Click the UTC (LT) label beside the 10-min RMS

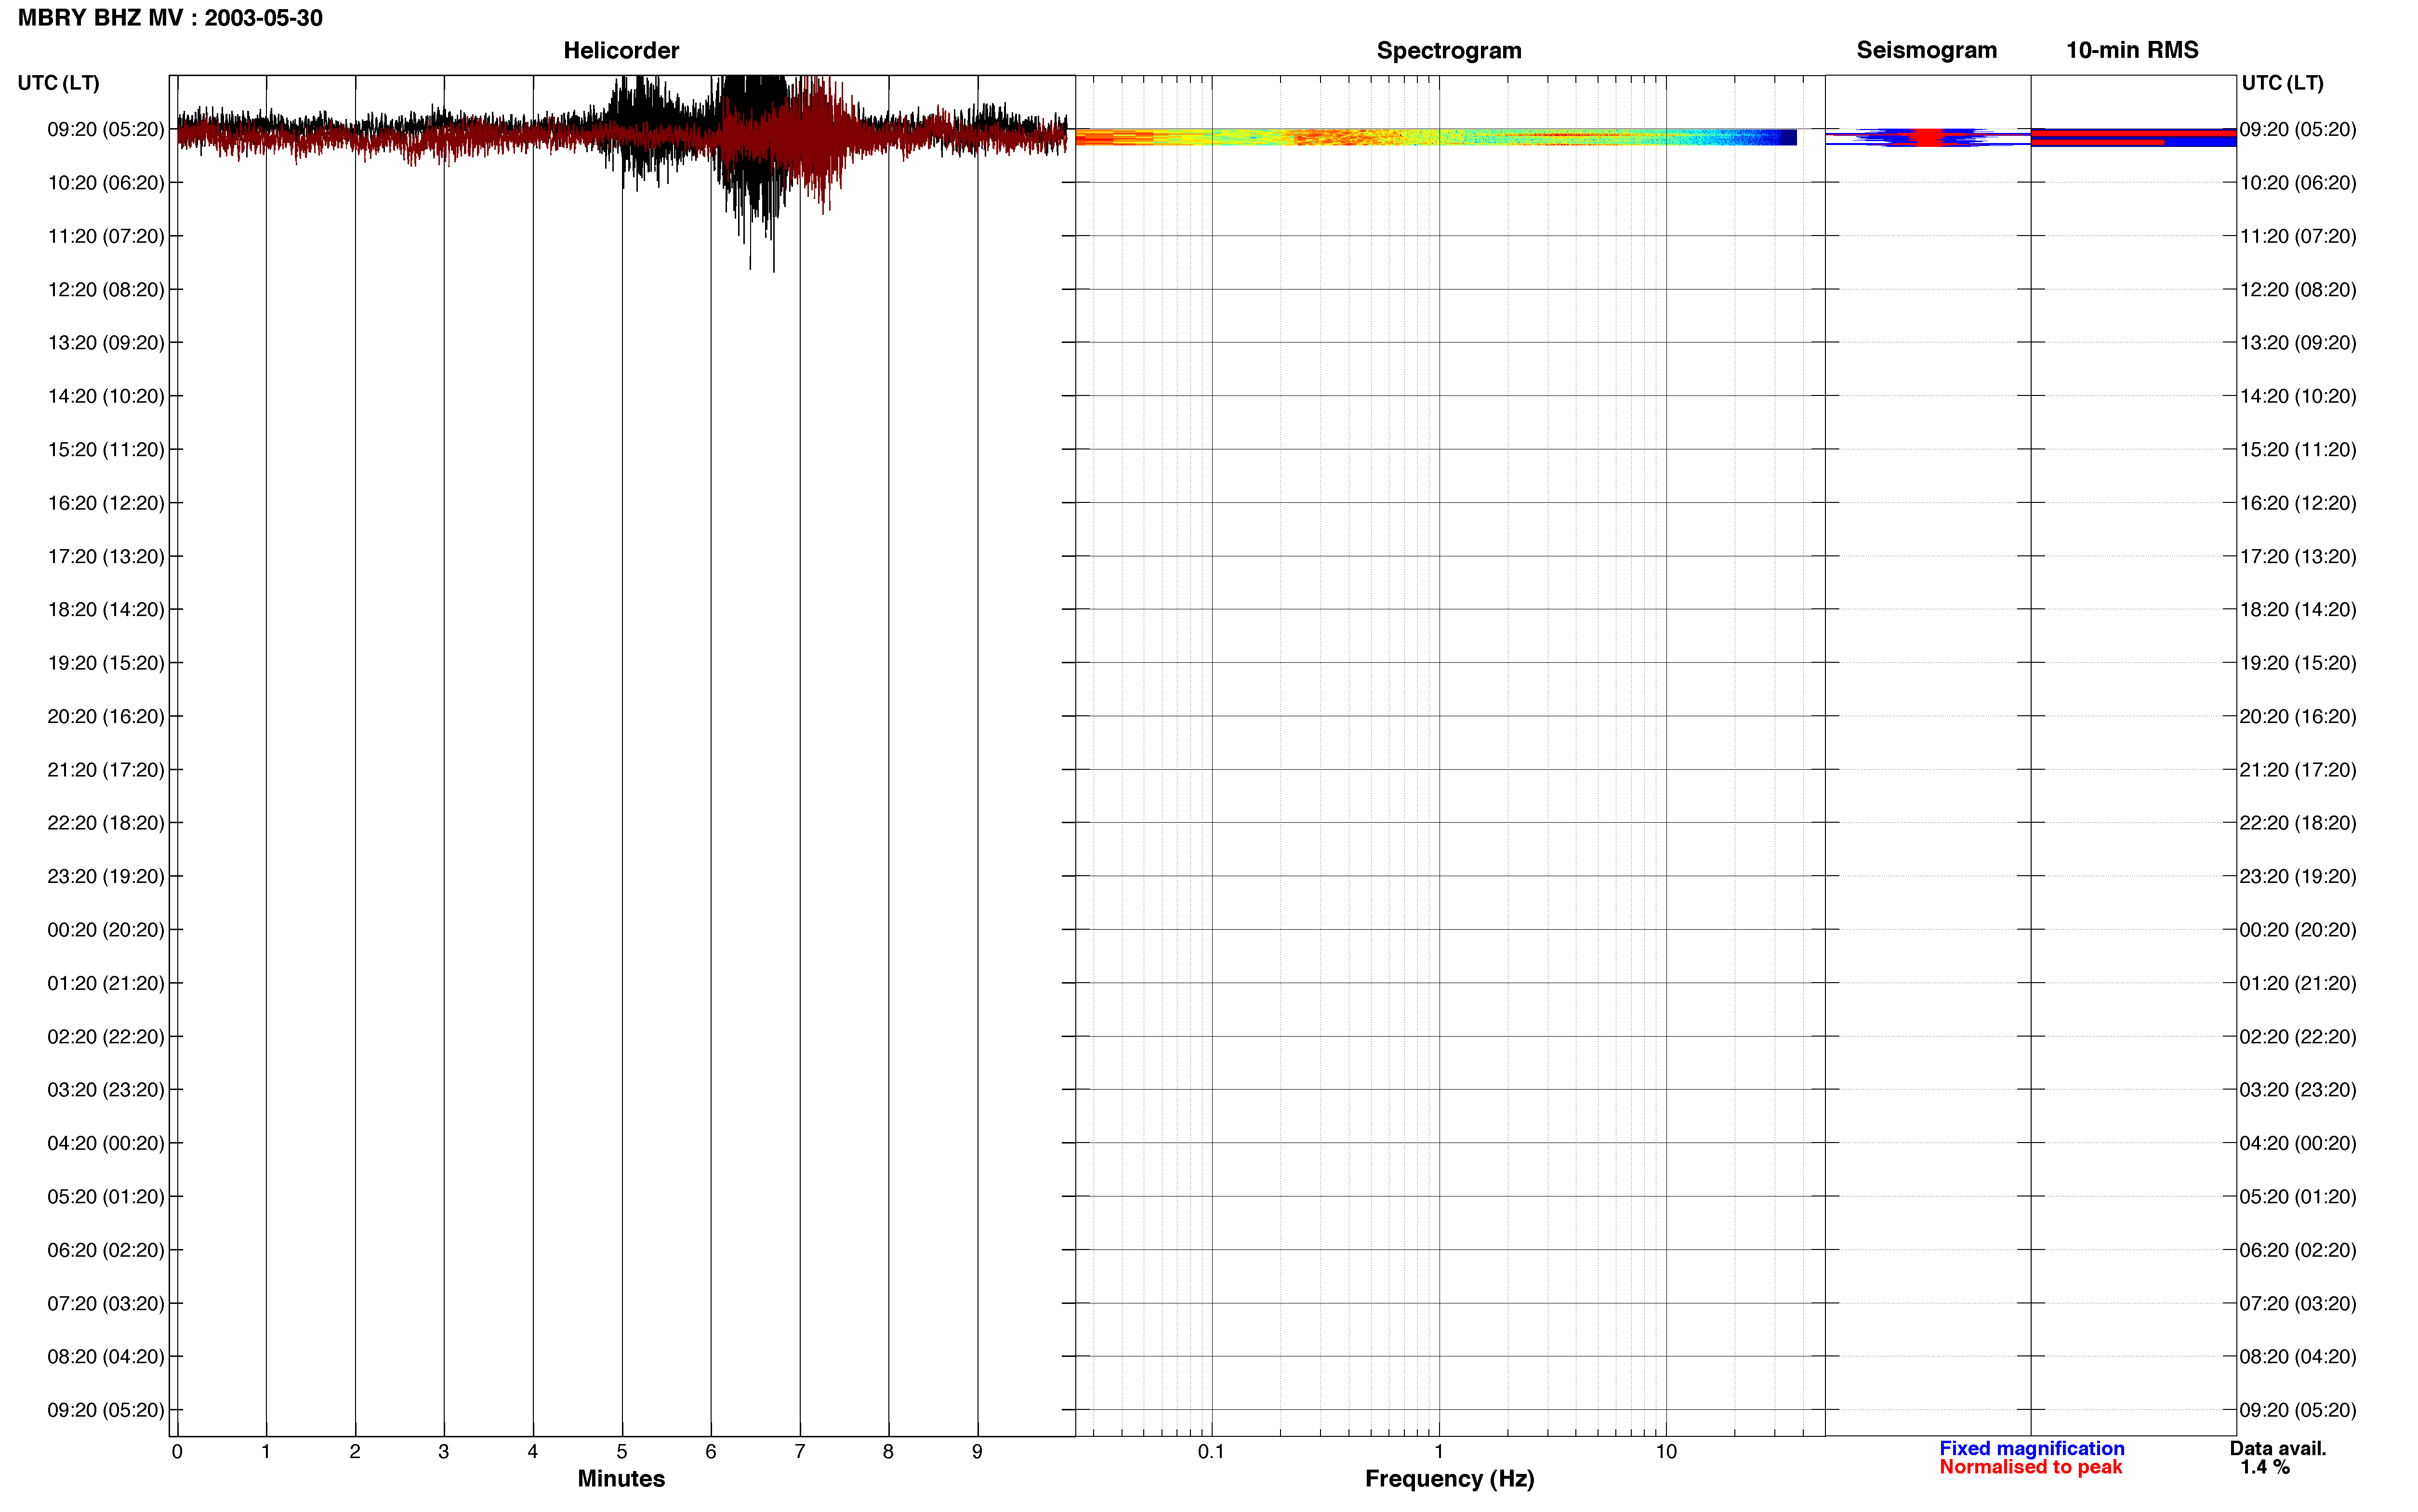coord(2282,83)
